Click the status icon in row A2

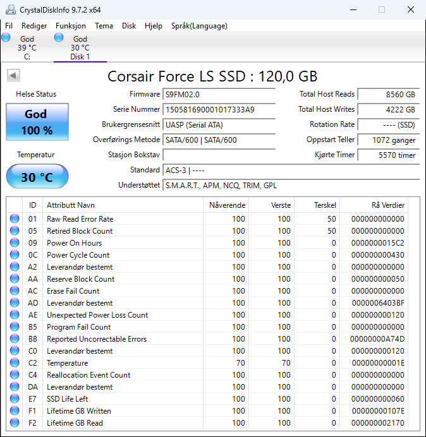coord(15,266)
